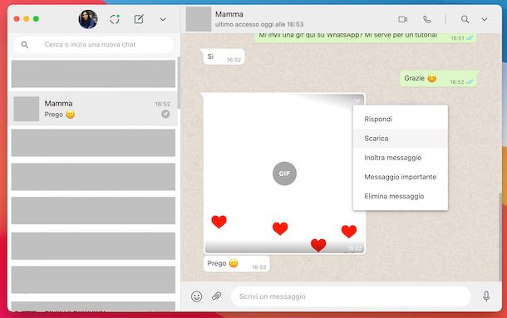Click the 'Grazie' sent message

pos(439,79)
